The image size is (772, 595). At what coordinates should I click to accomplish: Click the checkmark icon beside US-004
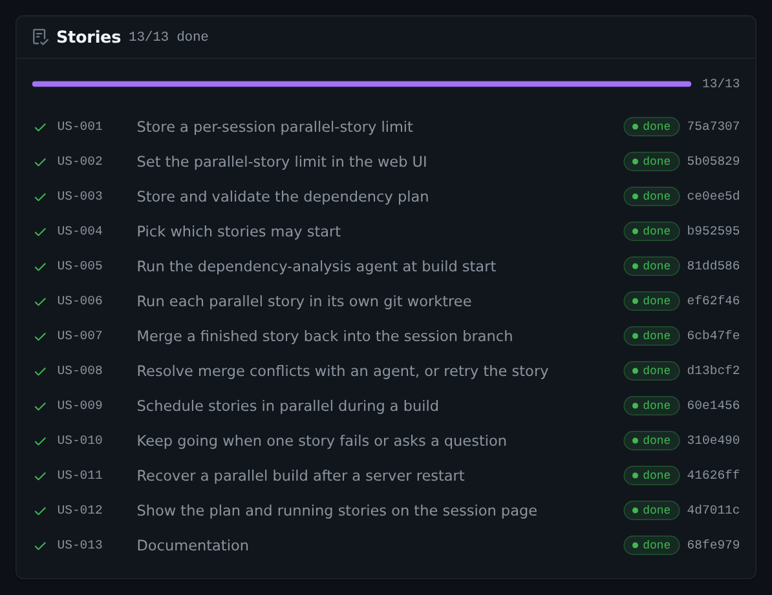tap(40, 232)
